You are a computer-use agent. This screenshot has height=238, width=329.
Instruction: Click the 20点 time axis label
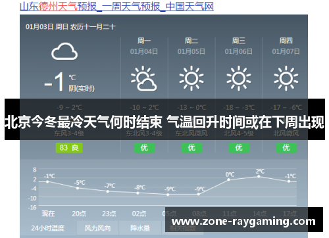point(79,214)
